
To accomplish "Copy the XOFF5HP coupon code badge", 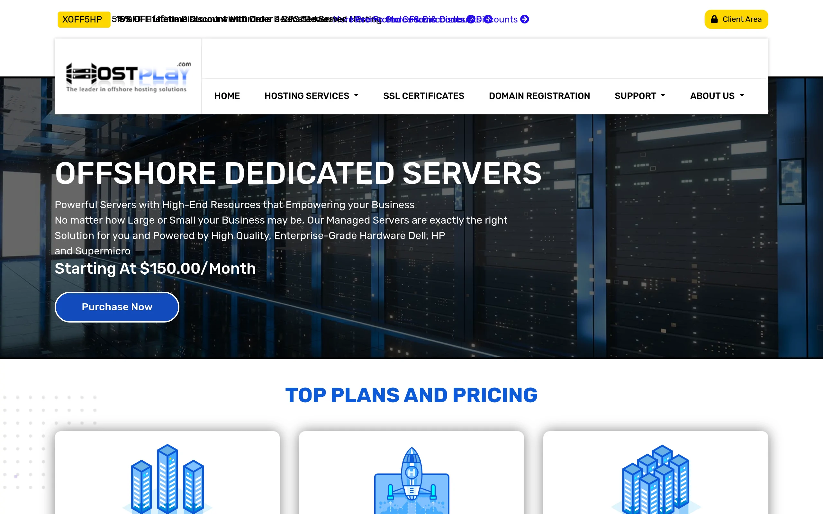I will pos(83,19).
